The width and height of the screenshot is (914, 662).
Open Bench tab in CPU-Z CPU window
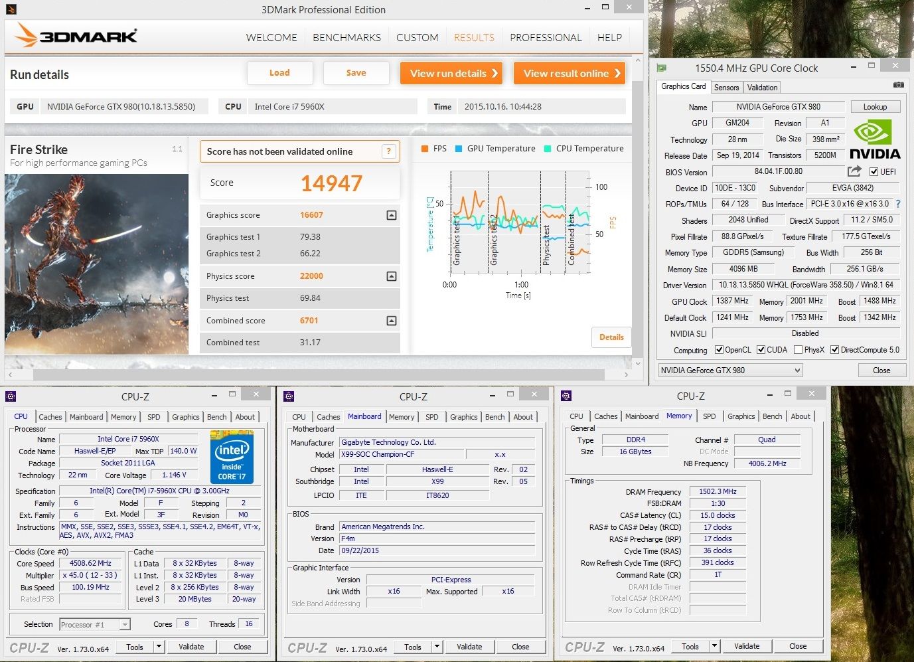click(216, 417)
